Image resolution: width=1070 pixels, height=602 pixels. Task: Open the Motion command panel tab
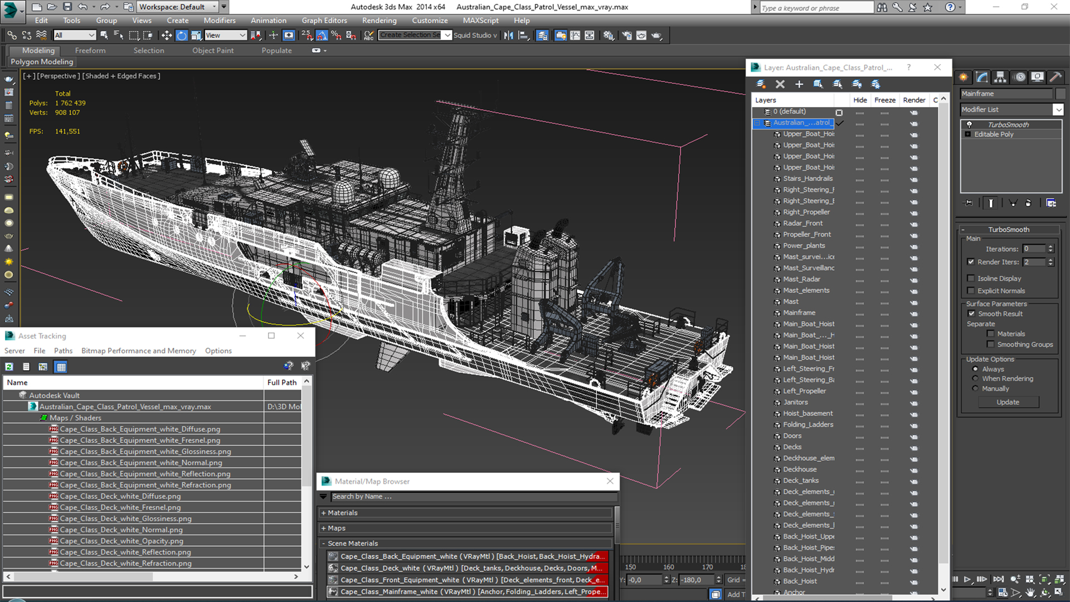coord(1019,77)
